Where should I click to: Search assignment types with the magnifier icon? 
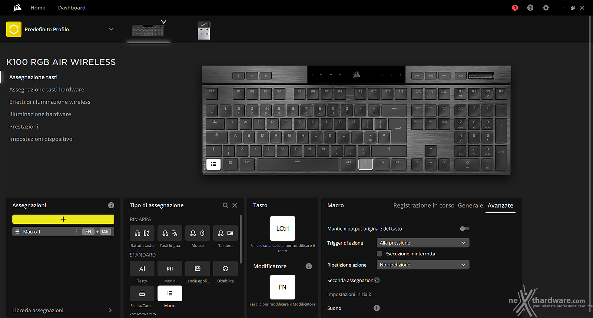point(225,205)
